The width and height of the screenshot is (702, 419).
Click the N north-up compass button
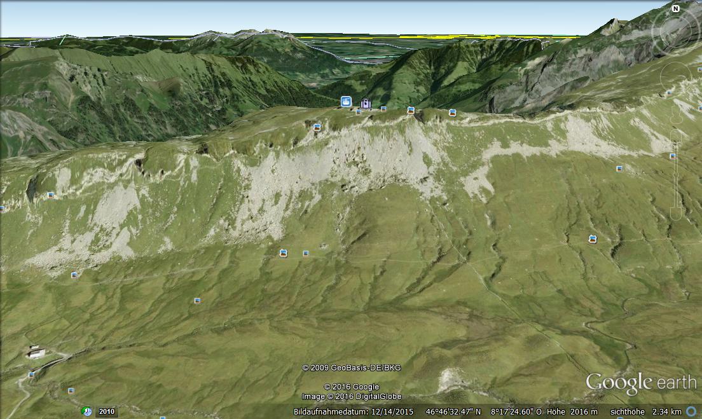(x=675, y=9)
